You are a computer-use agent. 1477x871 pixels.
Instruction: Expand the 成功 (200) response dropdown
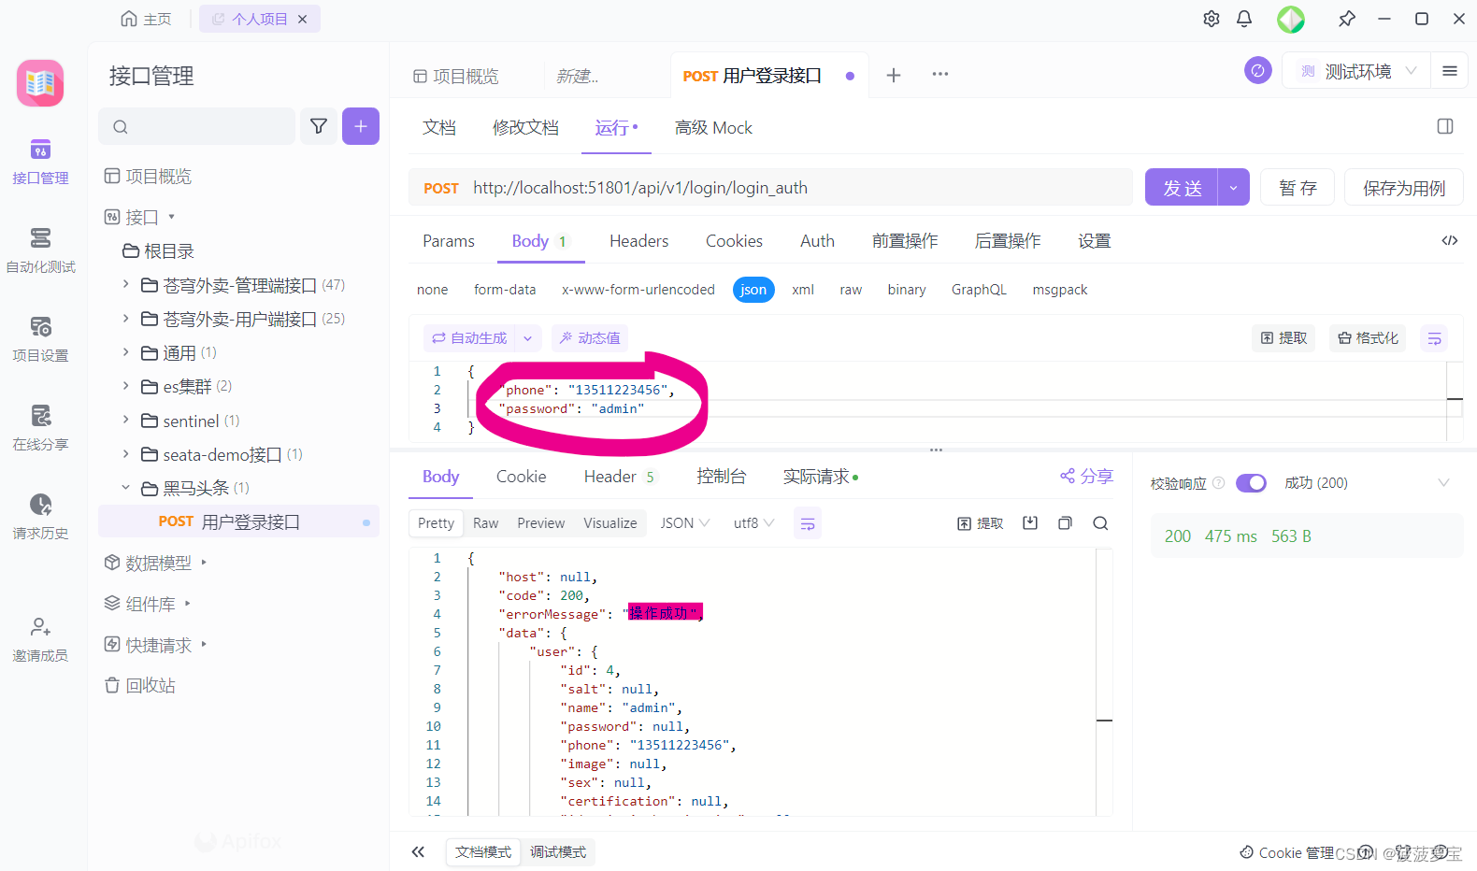(1443, 483)
